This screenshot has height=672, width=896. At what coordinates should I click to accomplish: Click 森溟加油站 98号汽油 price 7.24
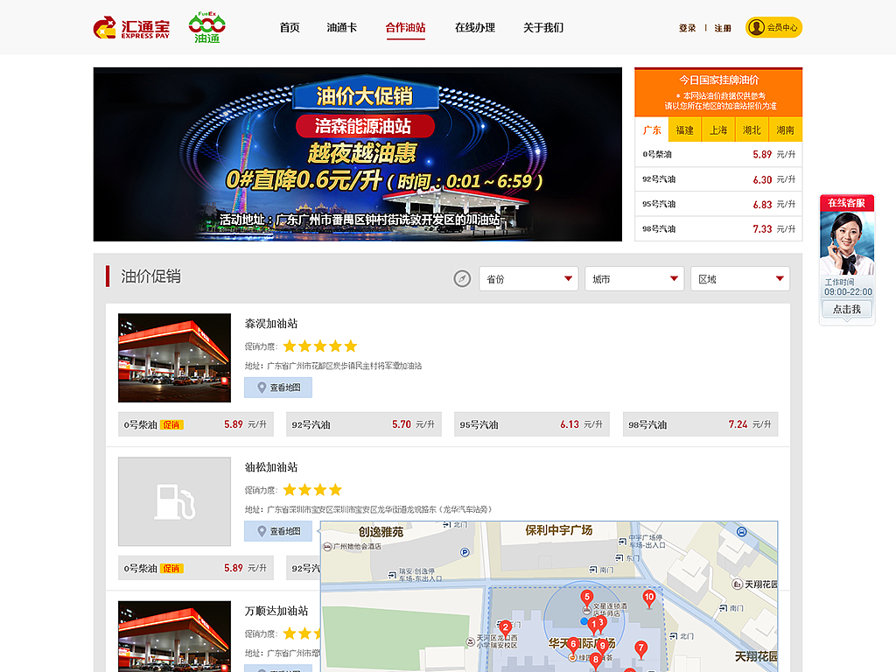coord(700,424)
